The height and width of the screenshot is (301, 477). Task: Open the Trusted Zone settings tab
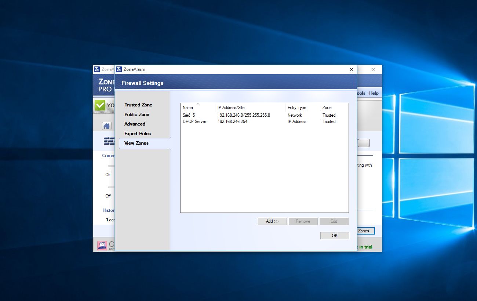(138, 105)
